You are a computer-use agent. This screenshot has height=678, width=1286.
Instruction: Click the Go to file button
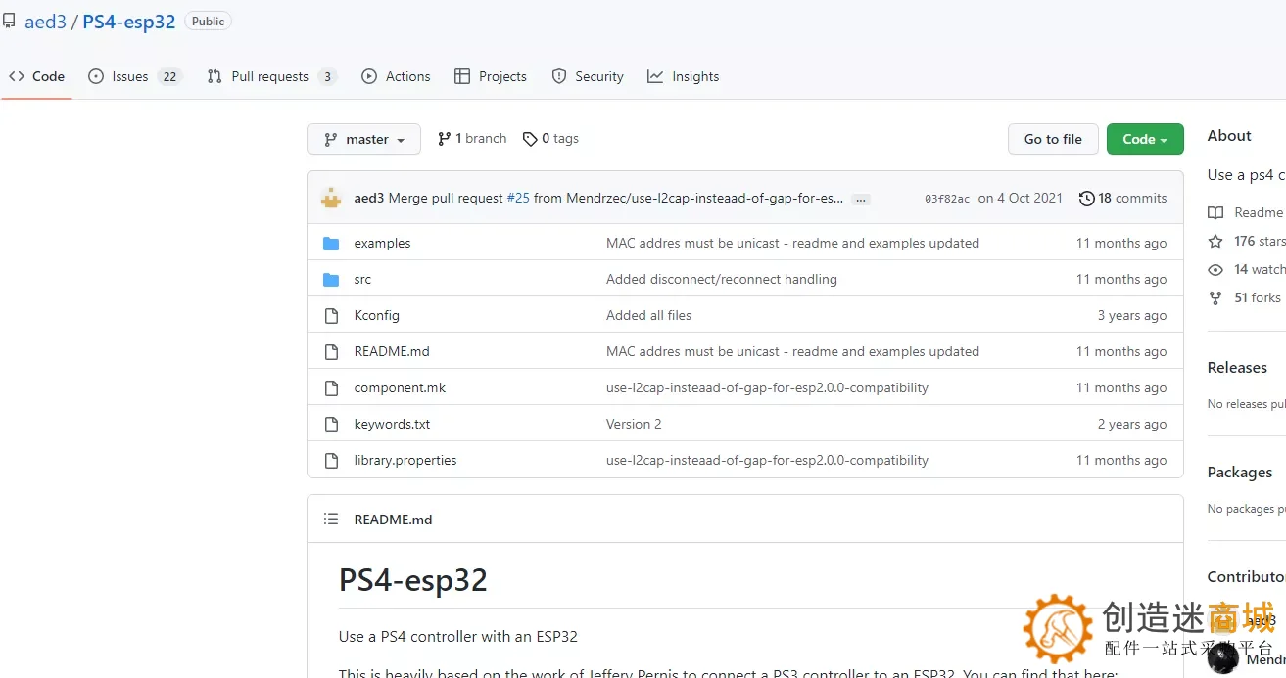[x=1053, y=139]
